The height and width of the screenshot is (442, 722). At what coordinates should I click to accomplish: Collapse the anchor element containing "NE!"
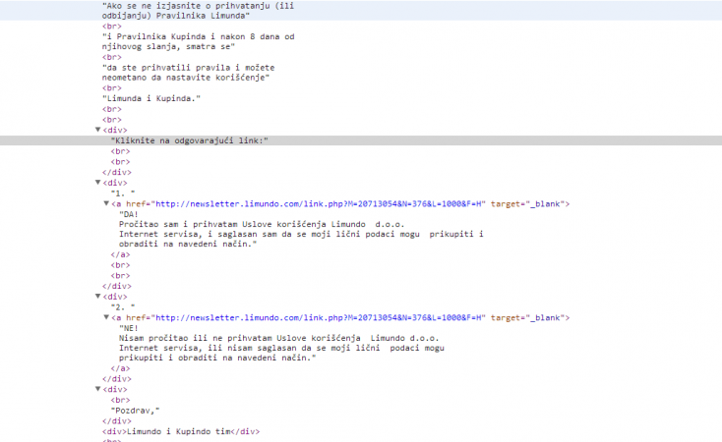point(106,317)
